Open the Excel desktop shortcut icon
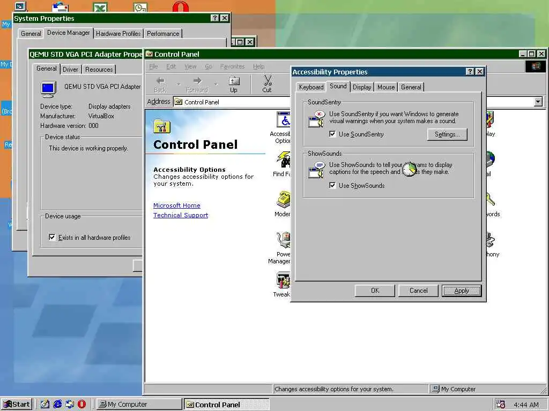Image resolution: width=549 pixels, height=411 pixels. (100, 7)
